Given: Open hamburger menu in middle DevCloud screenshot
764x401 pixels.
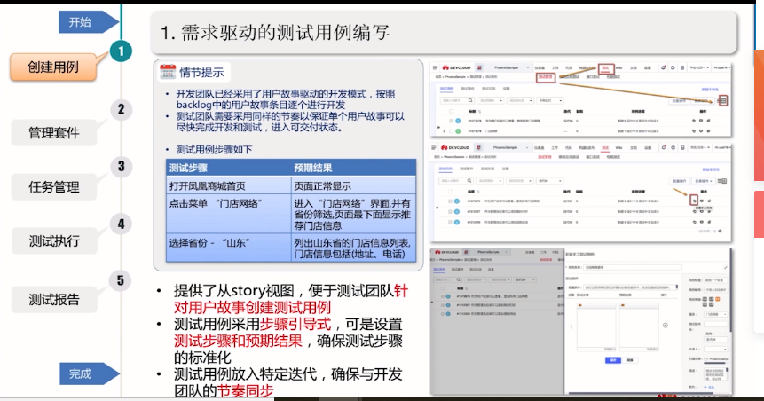Looking at the screenshot, I should (434, 147).
